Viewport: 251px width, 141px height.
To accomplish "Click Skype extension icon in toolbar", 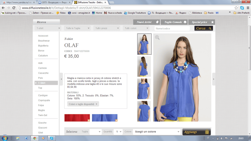I will click(242, 8).
